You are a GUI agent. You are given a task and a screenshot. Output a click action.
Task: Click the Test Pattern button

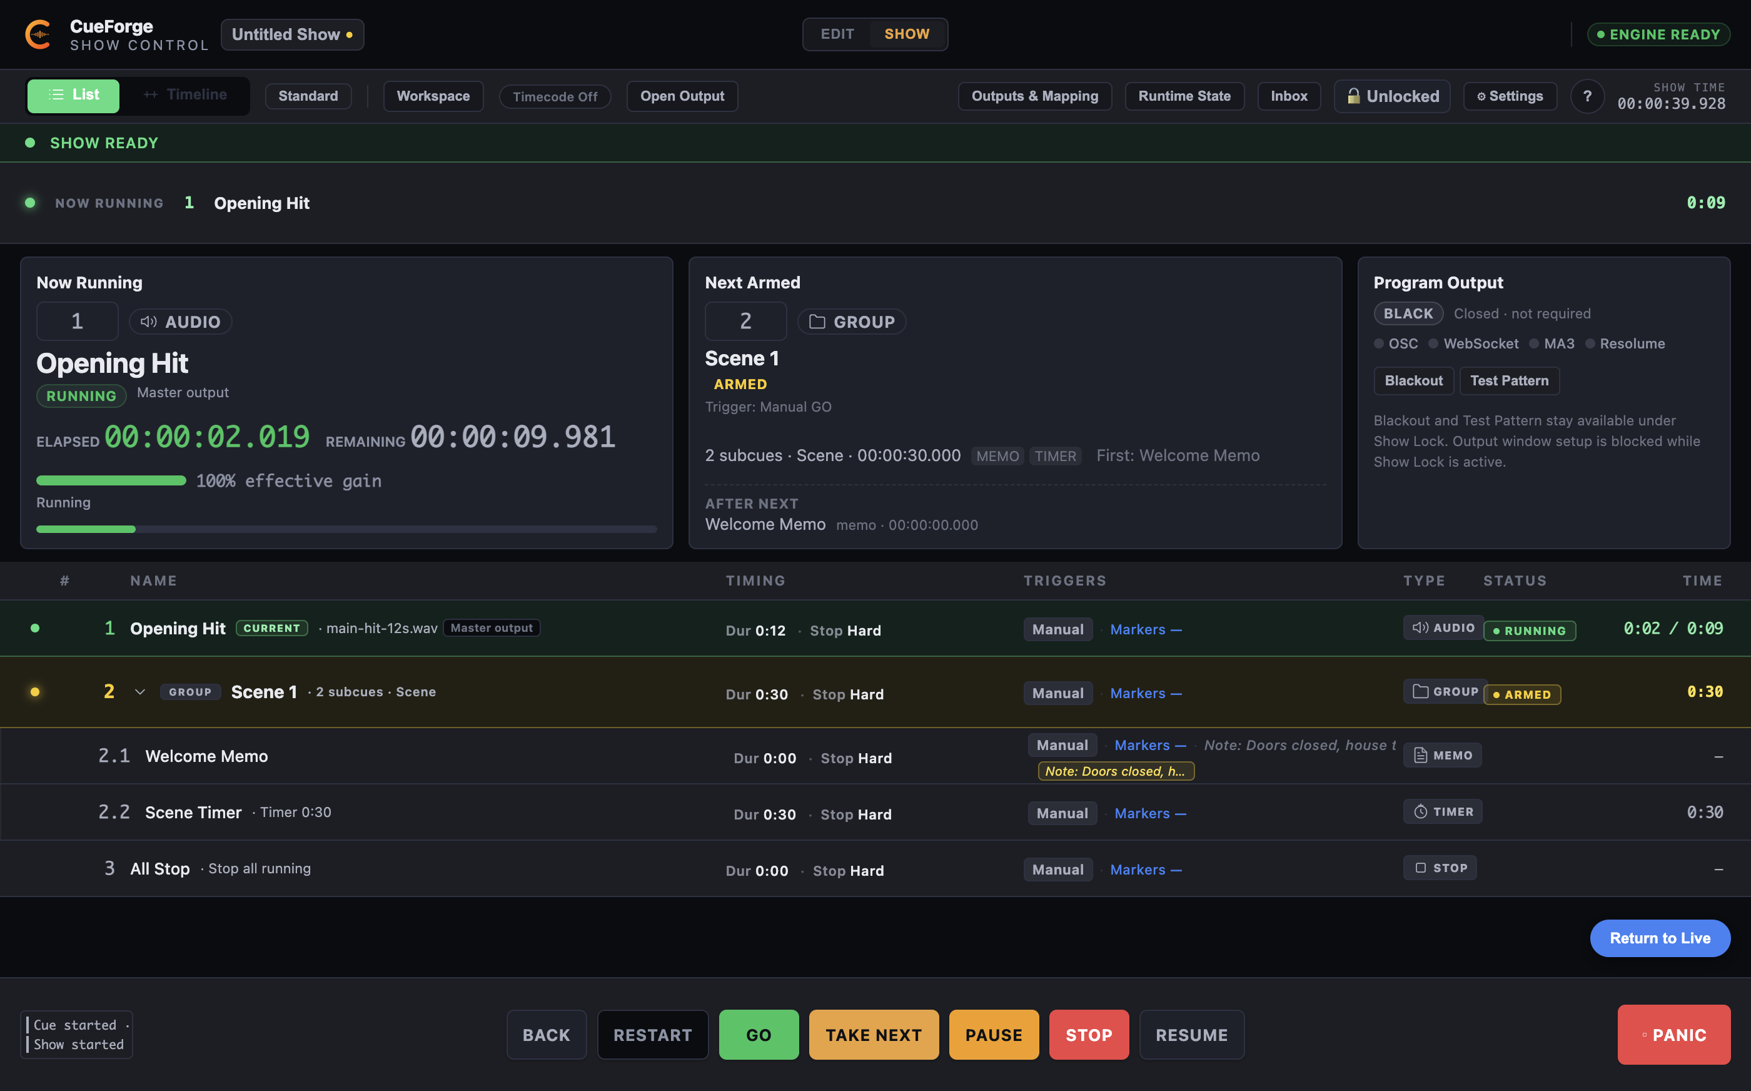click(1510, 381)
